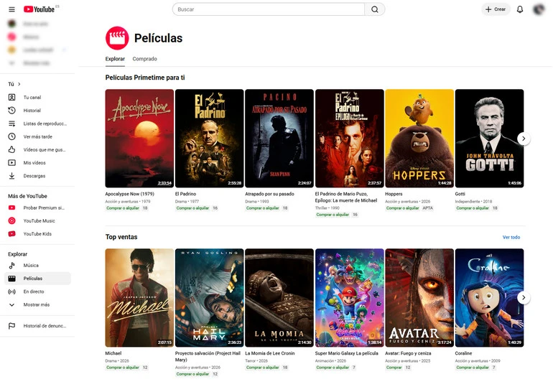Open Historial de denuncias sidebar entry
Viewport: 553px width, 382px height.
pyautogui.click(x=38, y=326)
